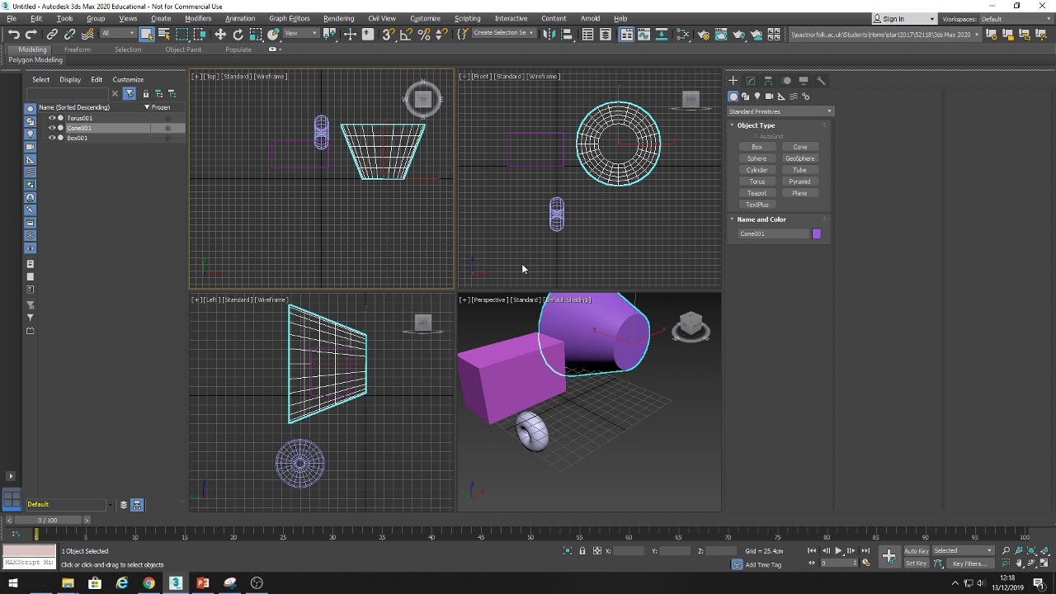Screen dimensions: 1056x594
Task: Open the Graph Editors menu
Action: 289,18
